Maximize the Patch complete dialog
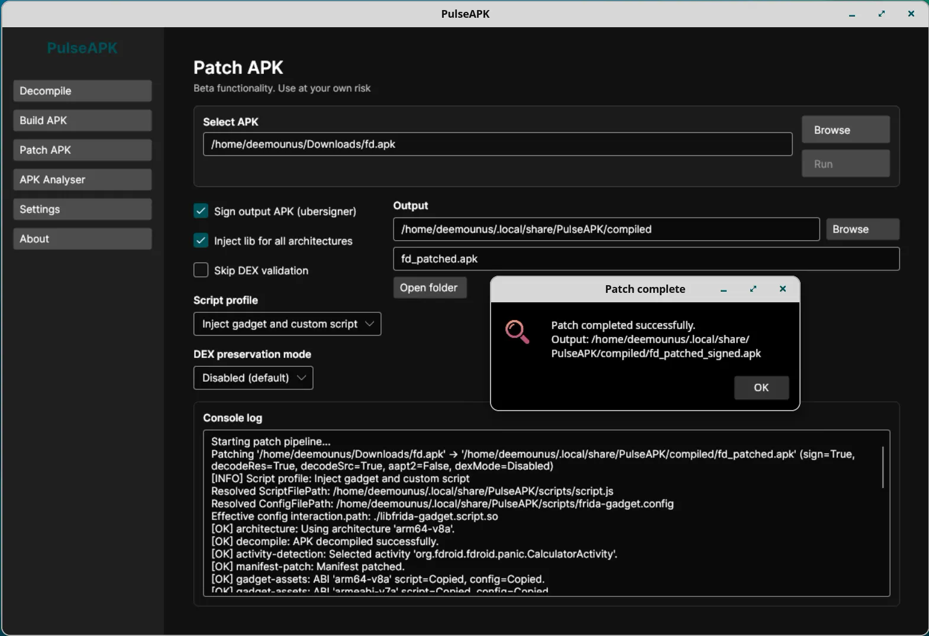This screenshot has width=929, height=636. point(753,289)
